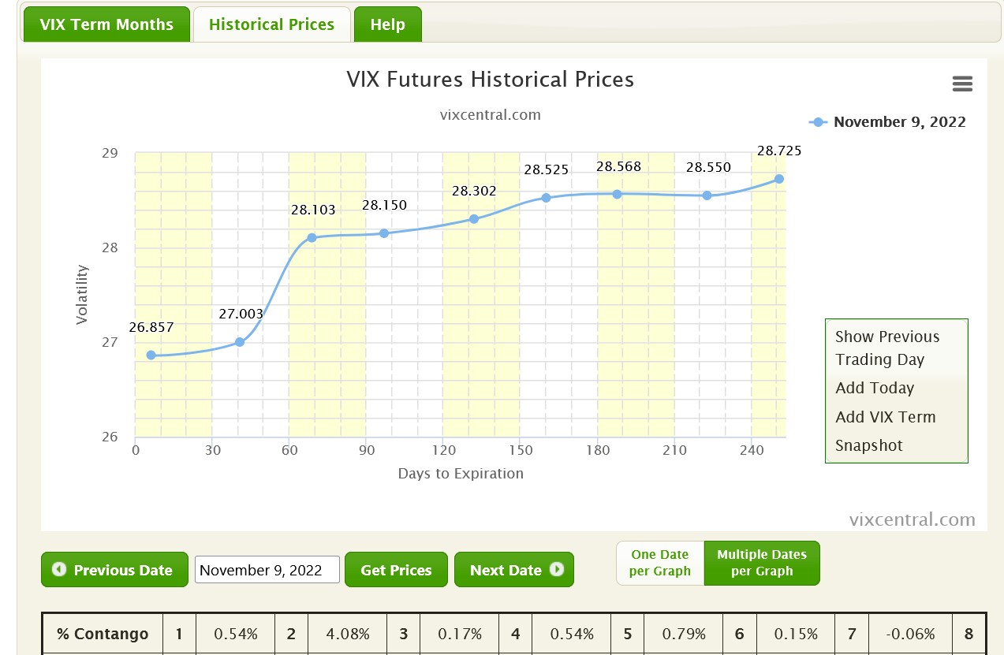The height and width of the screenshot is (655, 1004).
Task: Open the Historical Prices tab
Action: pyautogui.click(x=271, y=24)
